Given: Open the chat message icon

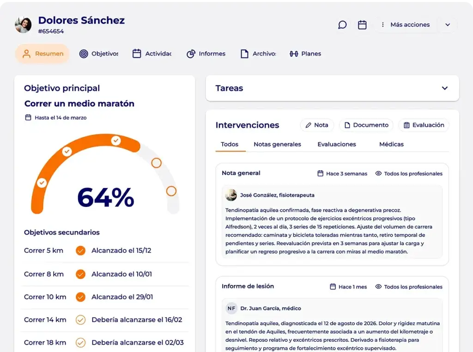Looking at the screenshot, I should (x=342, y=25).
